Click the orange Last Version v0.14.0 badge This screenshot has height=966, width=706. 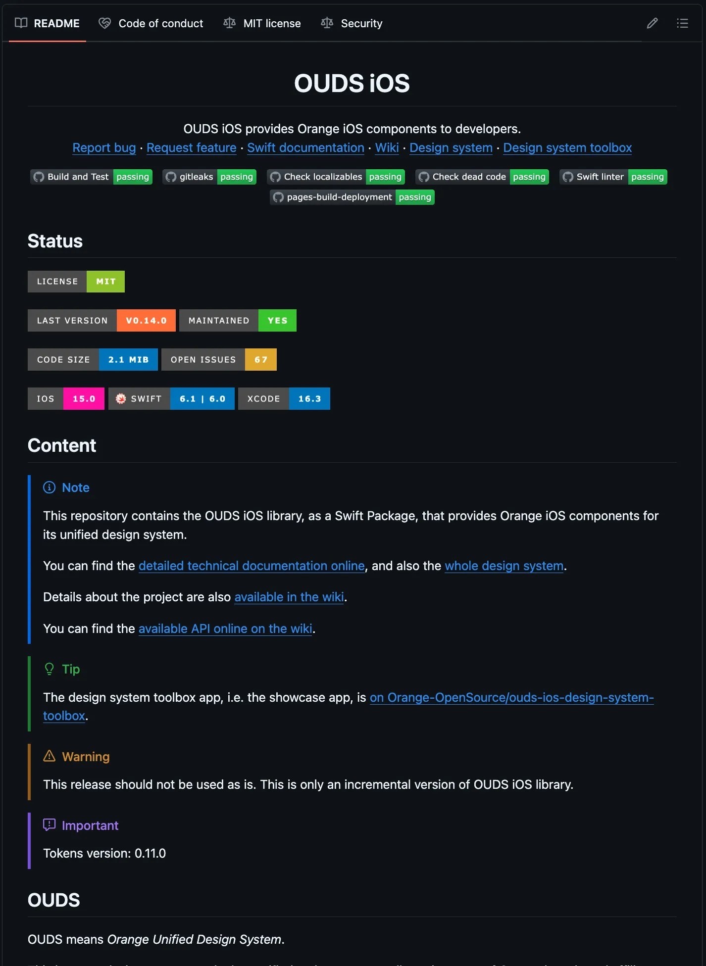[x=101, y=320]
